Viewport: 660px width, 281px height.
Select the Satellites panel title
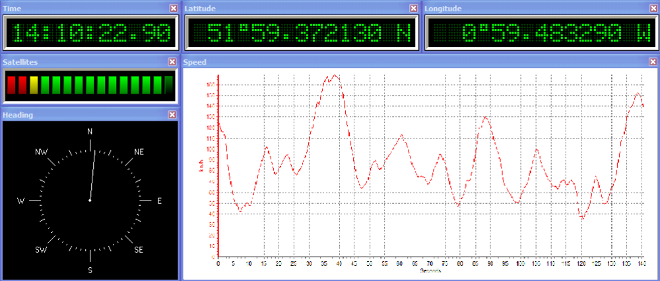(x=20, y=62)
